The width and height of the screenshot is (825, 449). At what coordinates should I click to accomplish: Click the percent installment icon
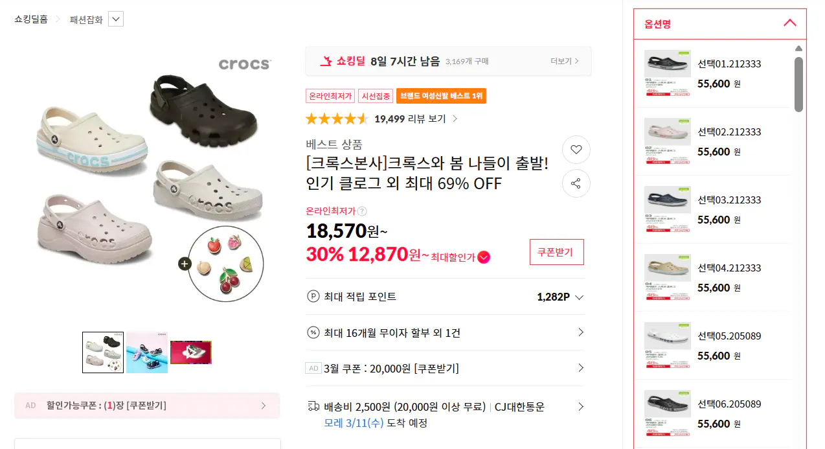tap(313, 332)
